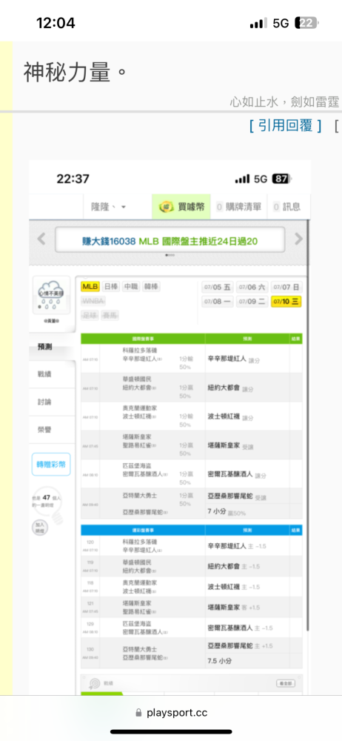Tap the embedded screenshot's scrollbar
Viewport: 342px width, 741px height.
point(307,425)
